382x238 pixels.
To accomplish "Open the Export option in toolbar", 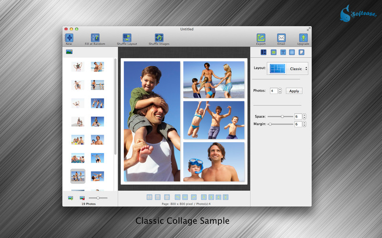I will coord(261,38).
